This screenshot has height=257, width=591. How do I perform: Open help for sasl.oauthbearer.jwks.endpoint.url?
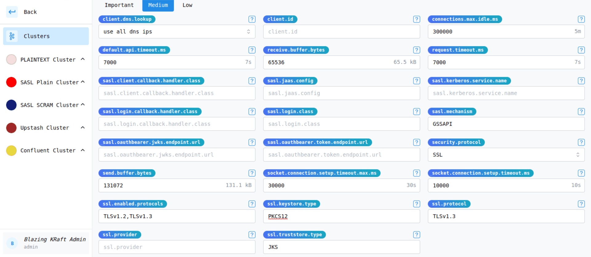tap(252, 142)
